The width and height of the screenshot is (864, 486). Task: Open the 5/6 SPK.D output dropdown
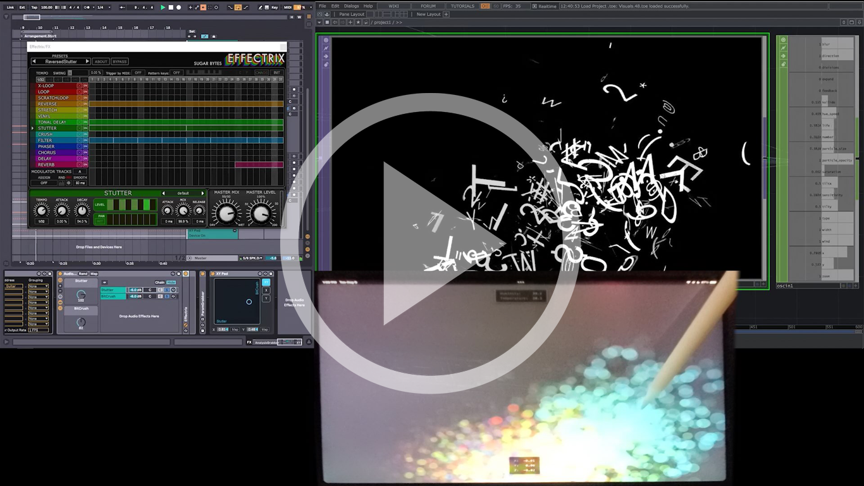click(x=252, y=258)
